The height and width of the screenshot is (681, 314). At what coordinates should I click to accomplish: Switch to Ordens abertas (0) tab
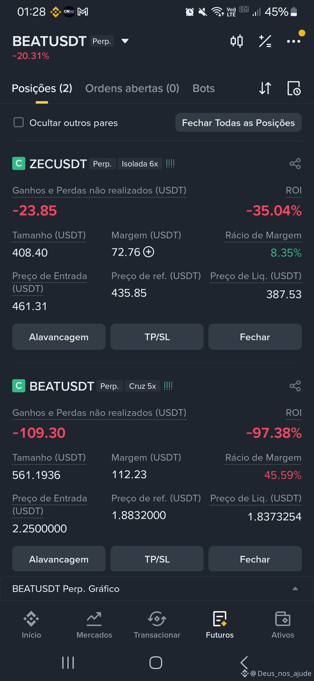point(132,88)
